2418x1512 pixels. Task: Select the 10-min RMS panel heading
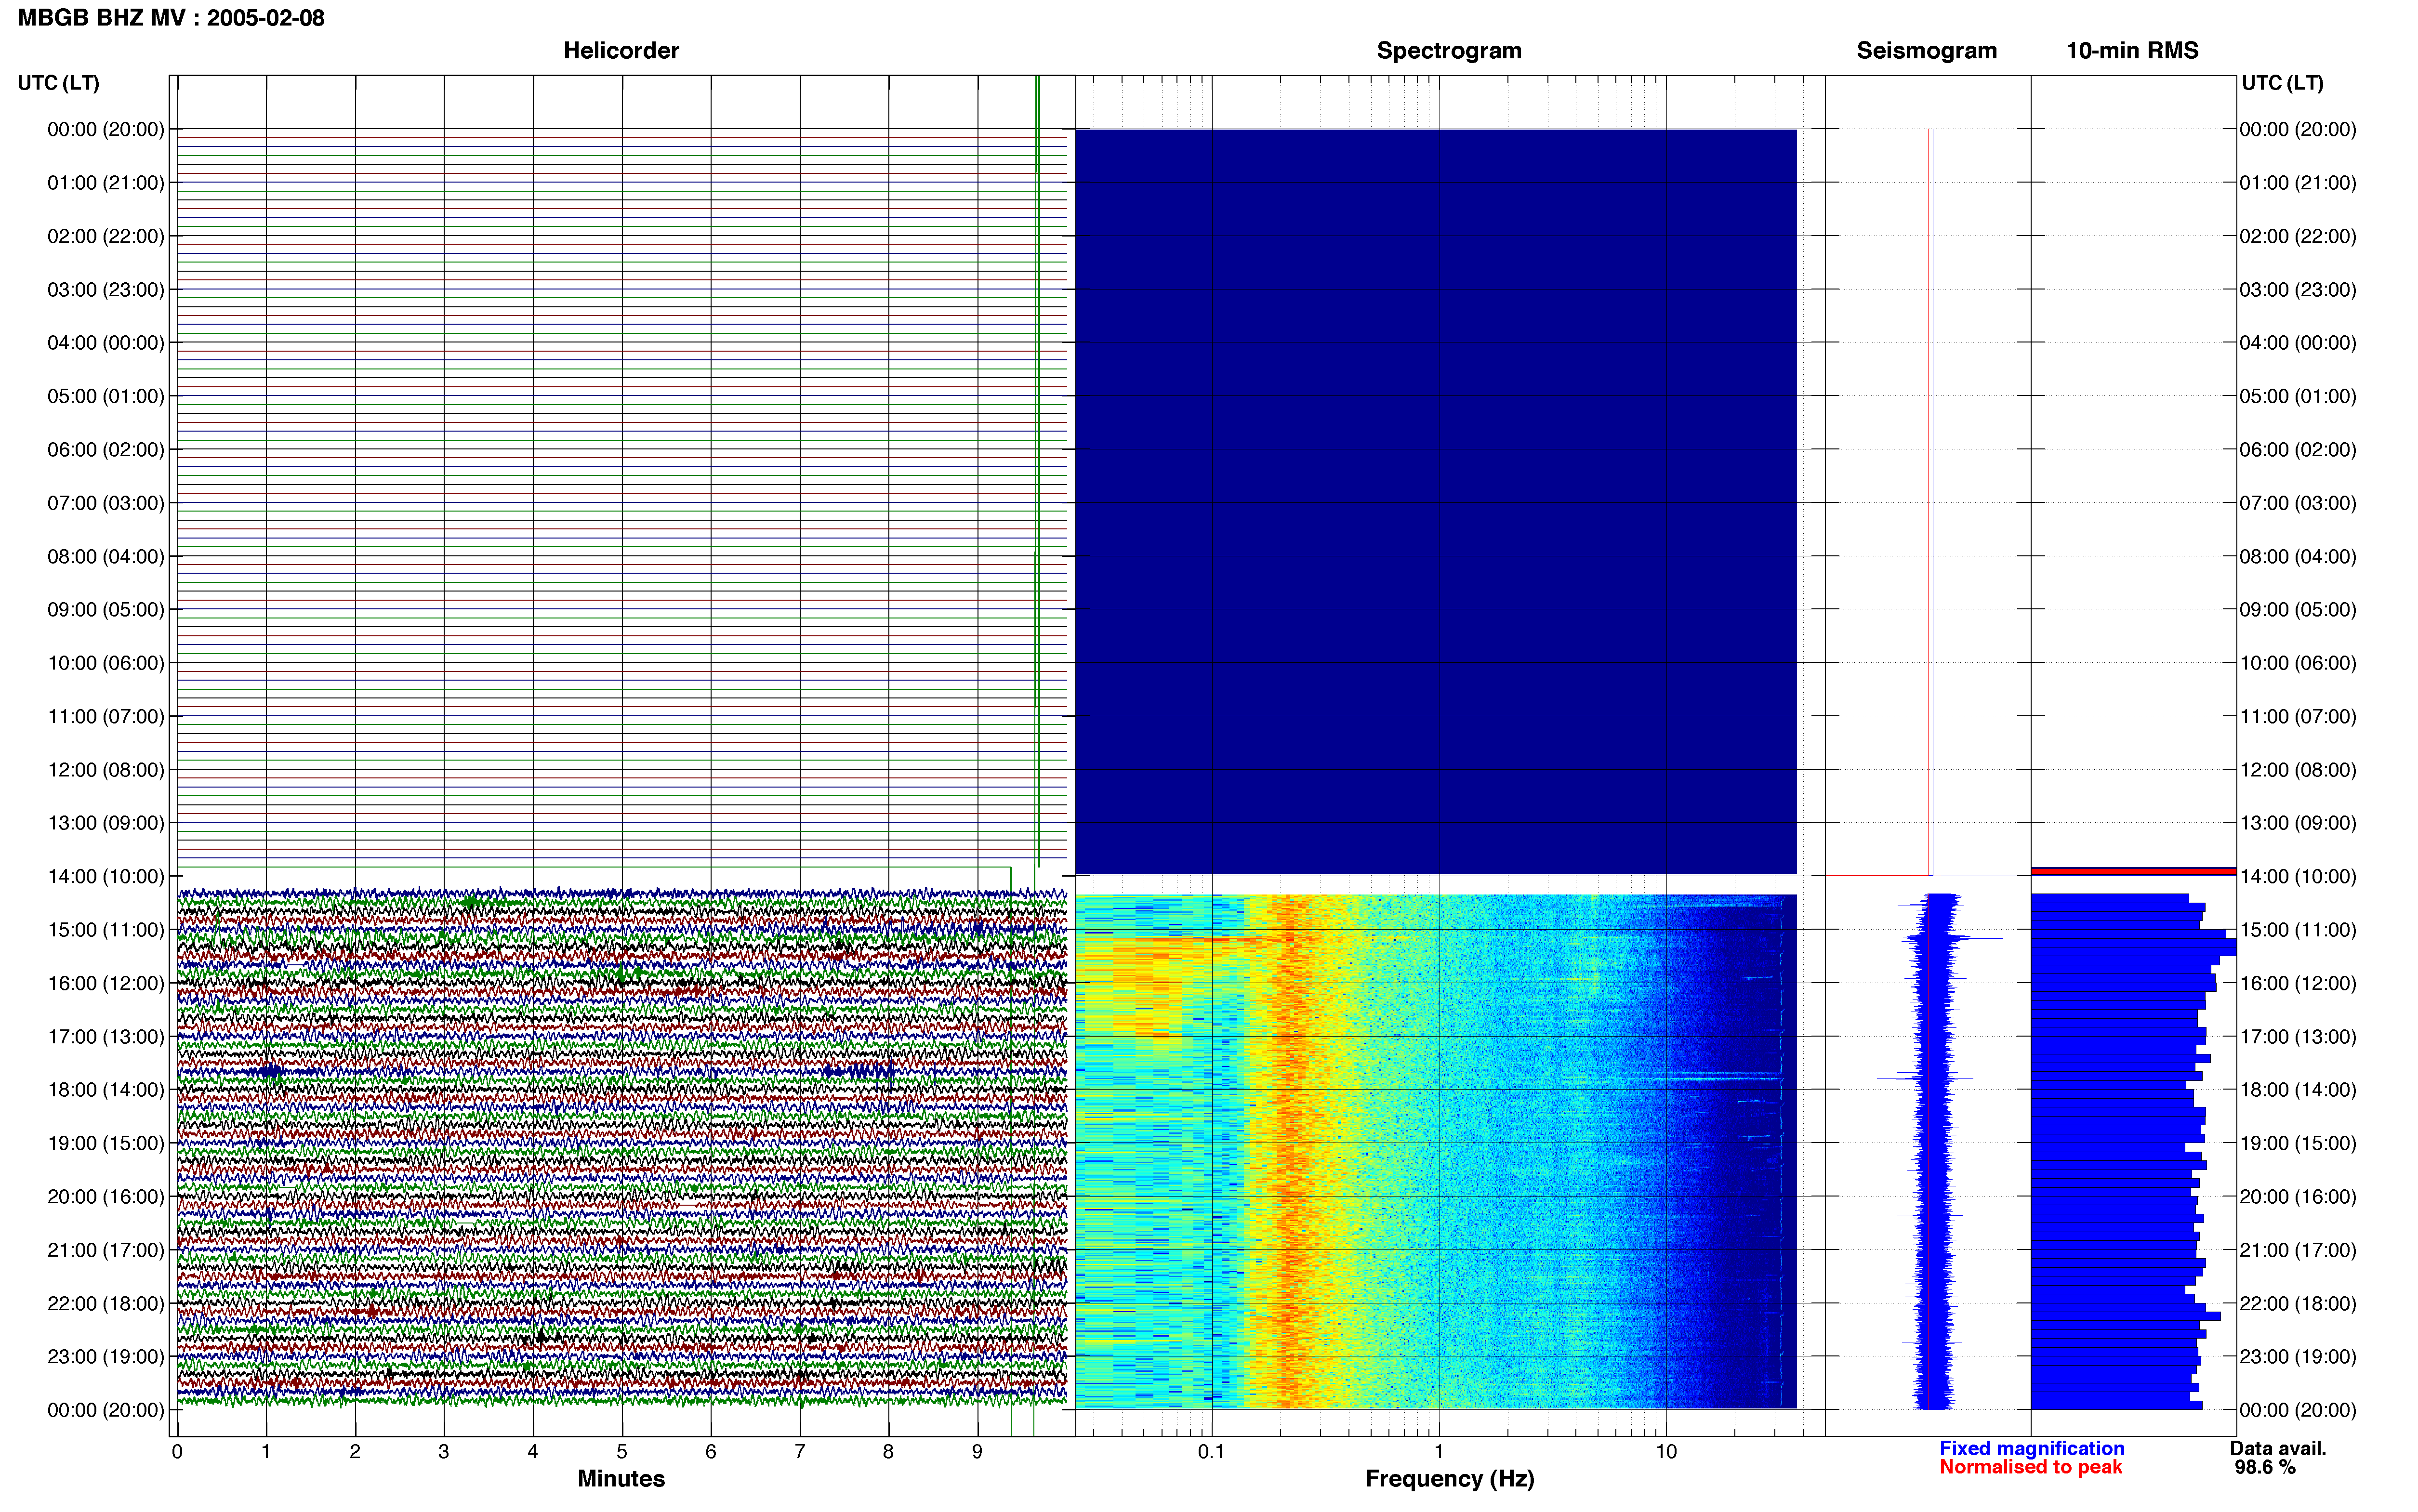pos(2132,51)
